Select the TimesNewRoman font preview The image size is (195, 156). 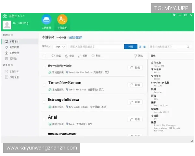click(65, 83)
